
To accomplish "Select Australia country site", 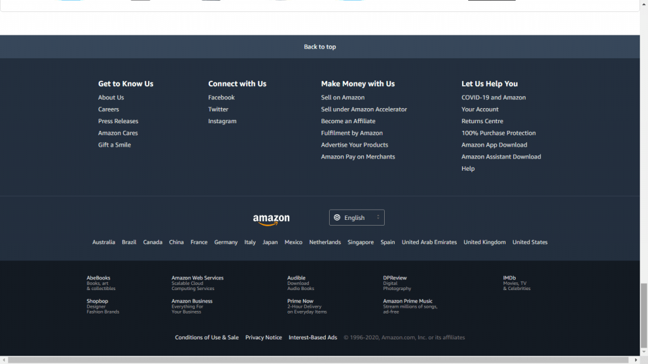I will (x=104, y=242).
